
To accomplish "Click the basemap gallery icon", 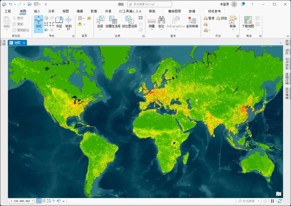I will [x=80, y=18].
